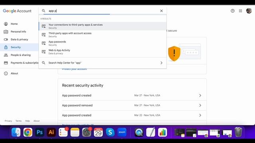This screenshot has height=143, width=255.
Task: Click the Privacy footer link
Action: tap(8, 121)
